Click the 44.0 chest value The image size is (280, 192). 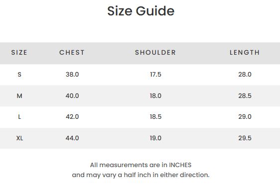[x=72, y=138]
